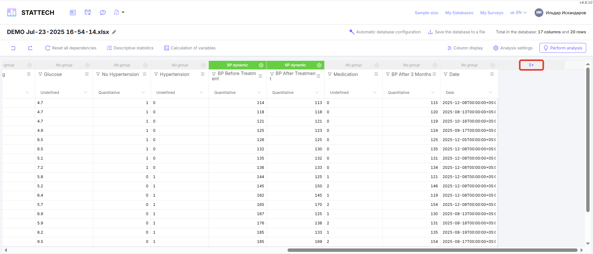This screenshot has width=593, height=254.
Task: Open the gear settings for BP Before Treatment group
Action: [x=261, y=65]
